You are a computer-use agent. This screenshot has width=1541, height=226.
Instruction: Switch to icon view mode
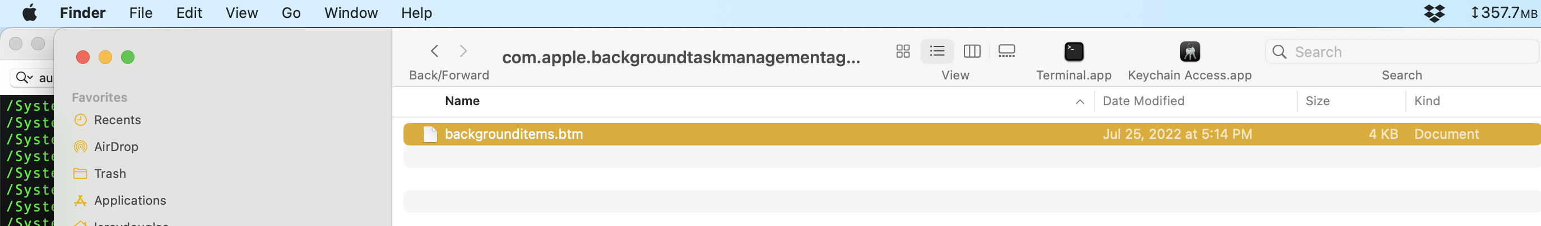[x=903, y=51]
